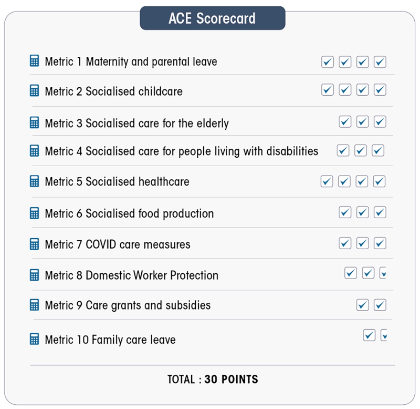Open calculator icon beside Socialised healthcare
420x409 pixels.
click(x=34, y=181)
